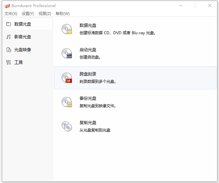
Task: Click the wrench tools icon for 工具
Action: pos(8,62)
